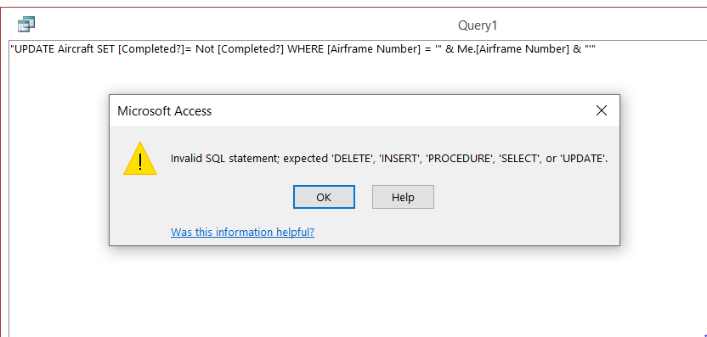Open Help for the SQL error
The width and height of the screenshot is (707, 337).
coord(403,197)
